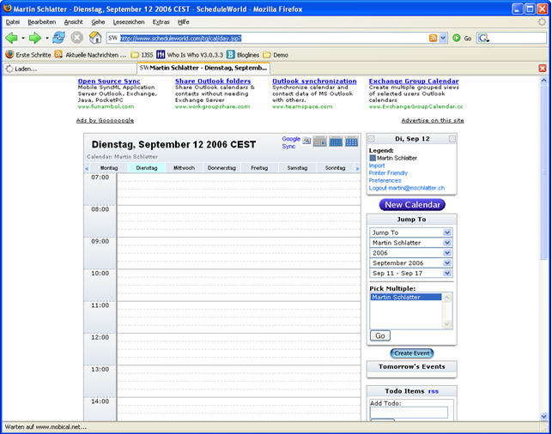Click the RSS feed icon in address bar
552x434 pixels.
coord(433,38)
